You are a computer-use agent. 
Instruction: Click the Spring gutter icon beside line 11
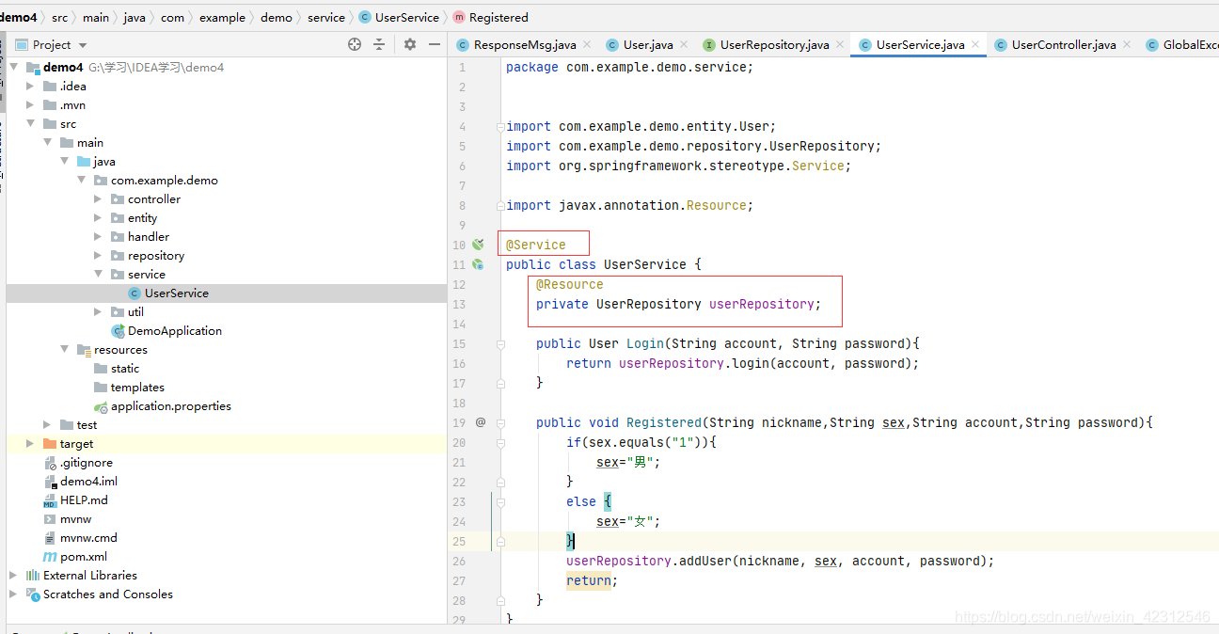478,265
